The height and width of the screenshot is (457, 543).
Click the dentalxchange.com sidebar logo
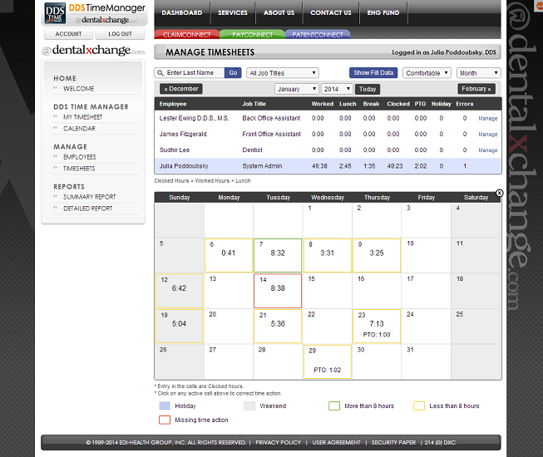[93, 52]
